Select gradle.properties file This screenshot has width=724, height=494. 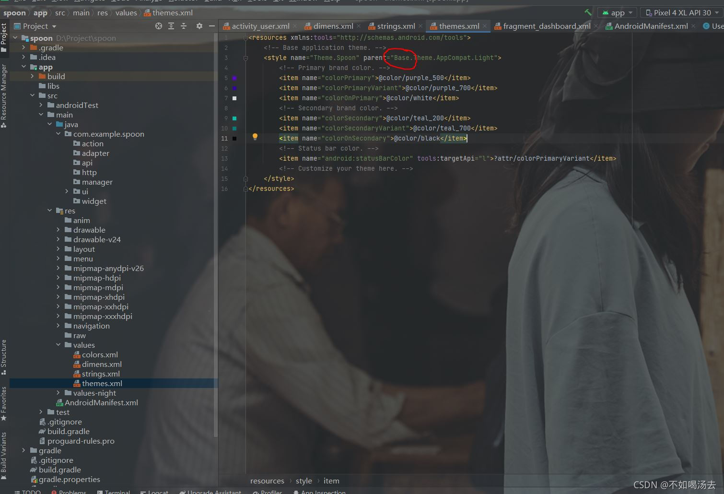(x=65, y=479)
